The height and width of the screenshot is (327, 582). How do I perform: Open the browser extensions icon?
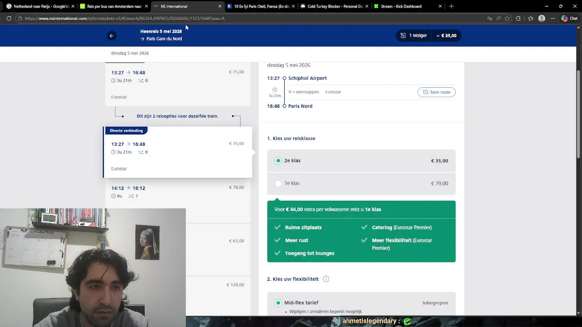(x=518, y=18)
